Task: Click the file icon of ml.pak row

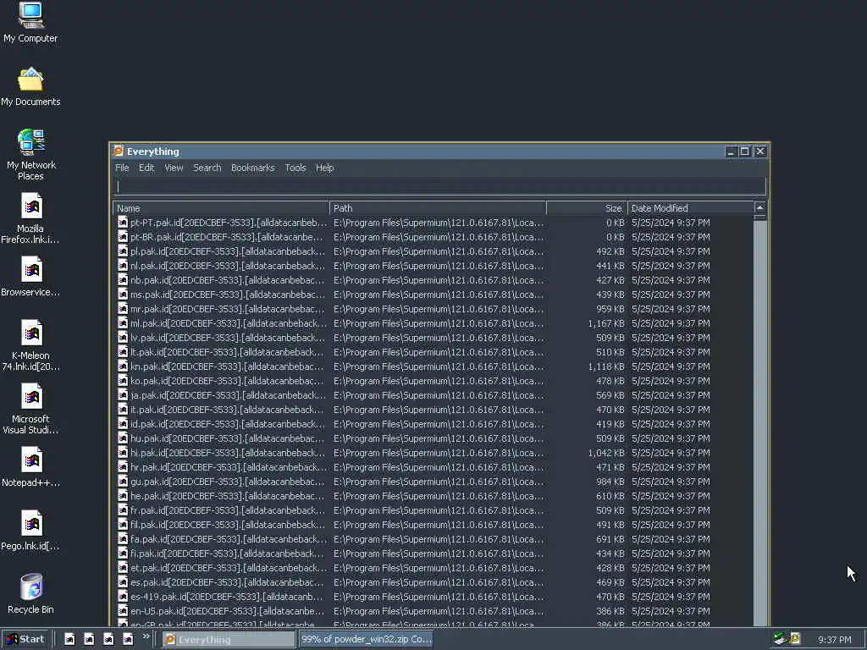Action: (123, 322)
